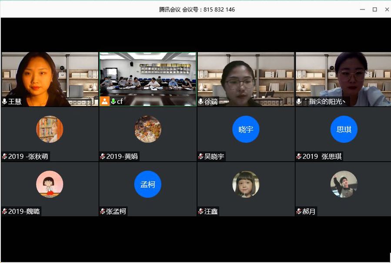Click the microphone icon beside 徐端
391x263 pixels.
point(201,102)
